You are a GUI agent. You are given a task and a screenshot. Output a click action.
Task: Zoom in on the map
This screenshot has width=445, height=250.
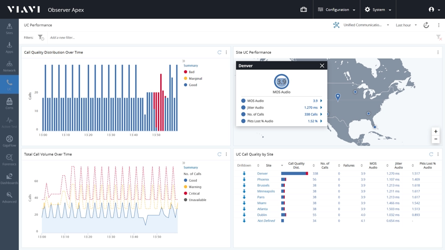coord(436,131)
